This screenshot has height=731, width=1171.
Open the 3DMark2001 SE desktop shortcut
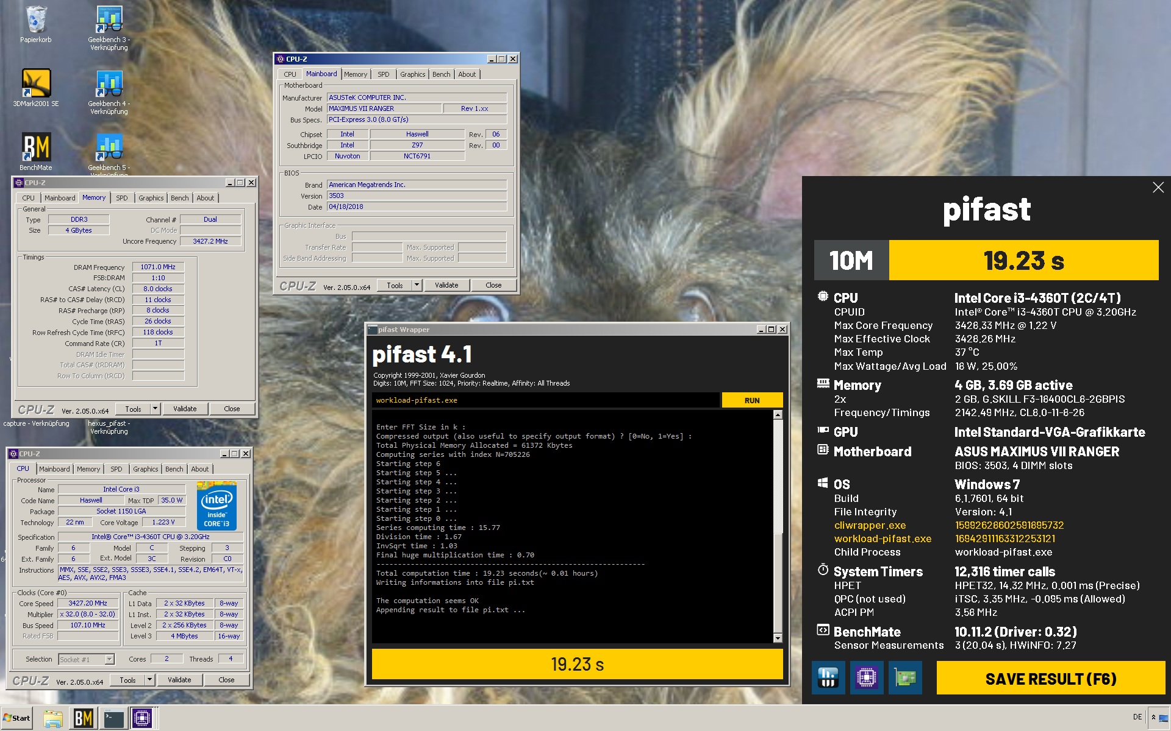[36, 88]
